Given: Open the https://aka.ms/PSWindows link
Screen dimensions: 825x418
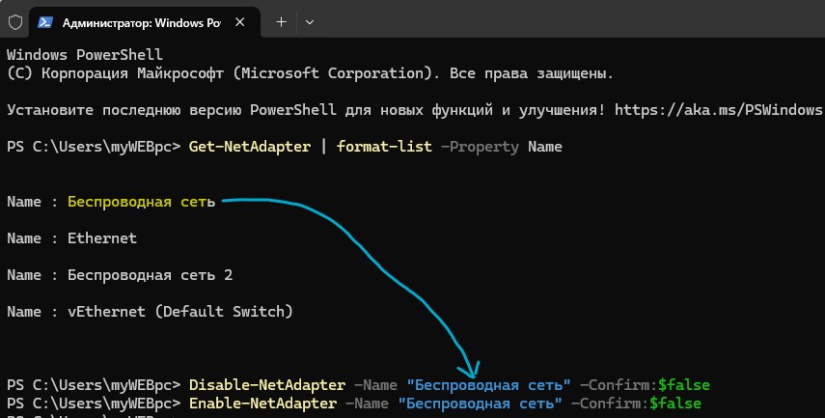Looking at the screenshot, I should (718, 109).
